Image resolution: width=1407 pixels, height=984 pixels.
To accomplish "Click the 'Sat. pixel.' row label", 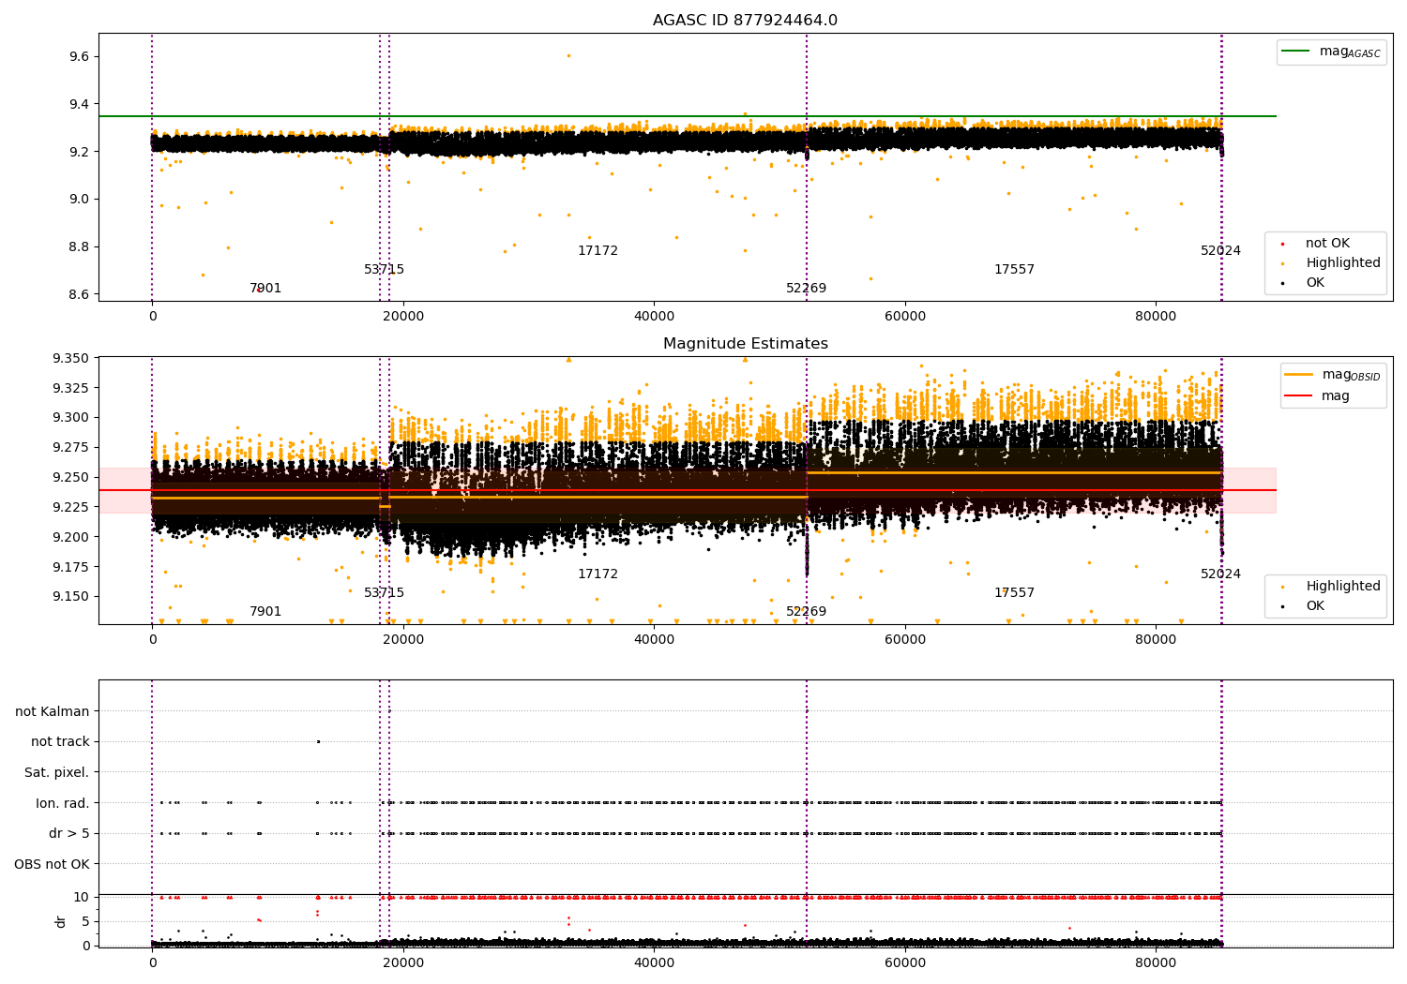I will coord(57,773).
